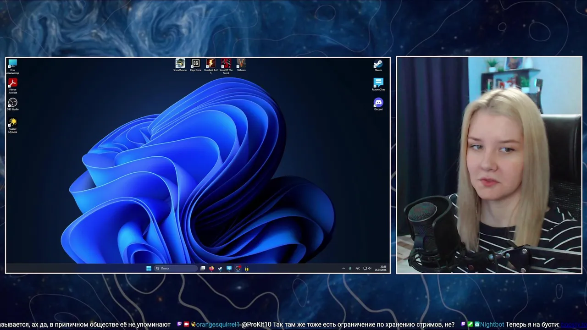587x330 pixels.
Task: Click the @ProKit10 mention in ticker
Action: point(256,324)
